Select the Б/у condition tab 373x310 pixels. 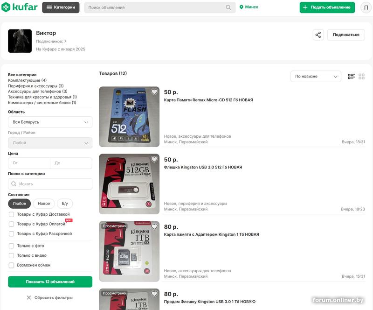(x=65, y=204)
